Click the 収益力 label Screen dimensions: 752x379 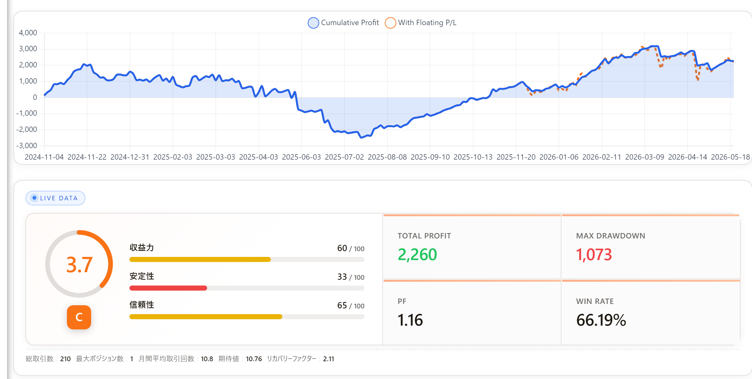coord(142,248)
